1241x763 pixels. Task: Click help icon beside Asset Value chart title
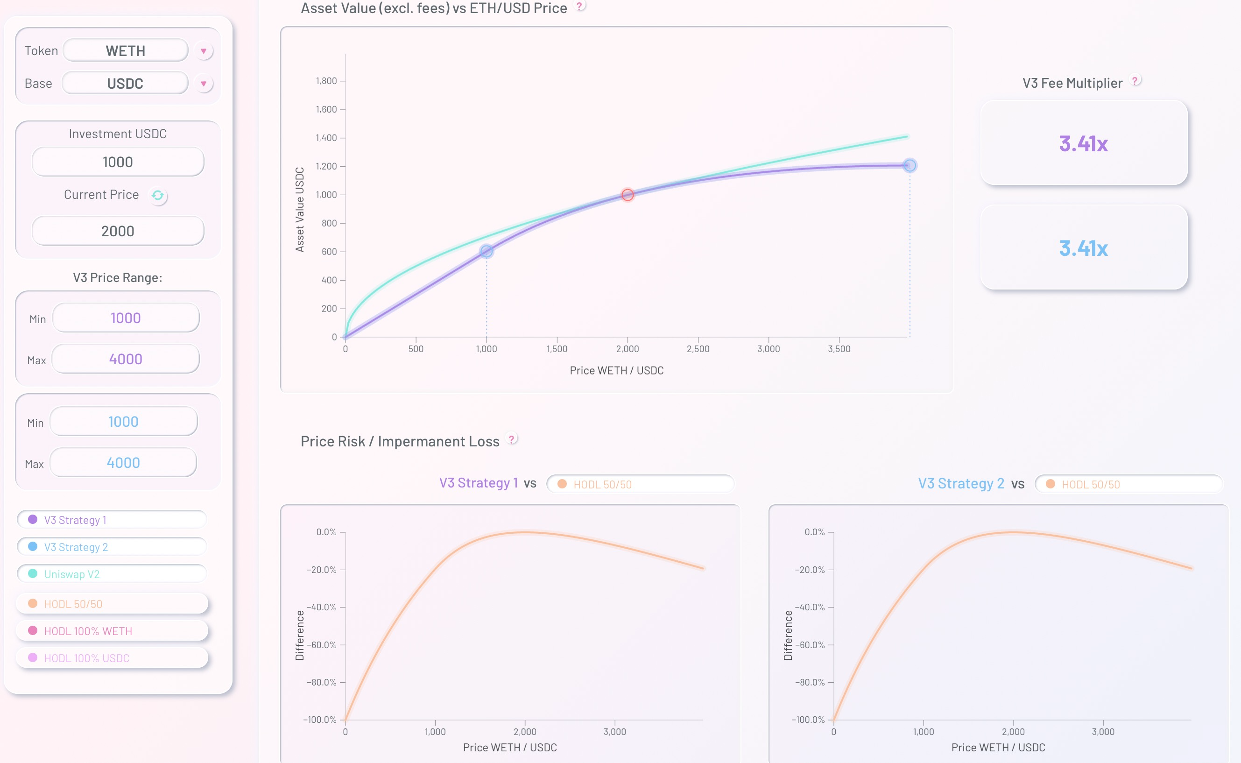580,7
